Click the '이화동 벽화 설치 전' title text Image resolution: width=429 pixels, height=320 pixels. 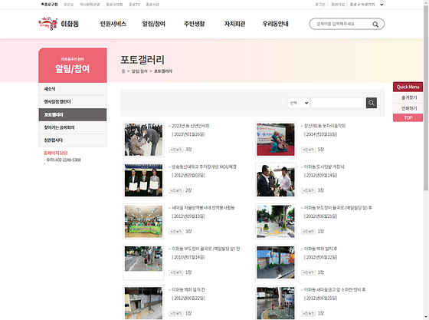188,289
